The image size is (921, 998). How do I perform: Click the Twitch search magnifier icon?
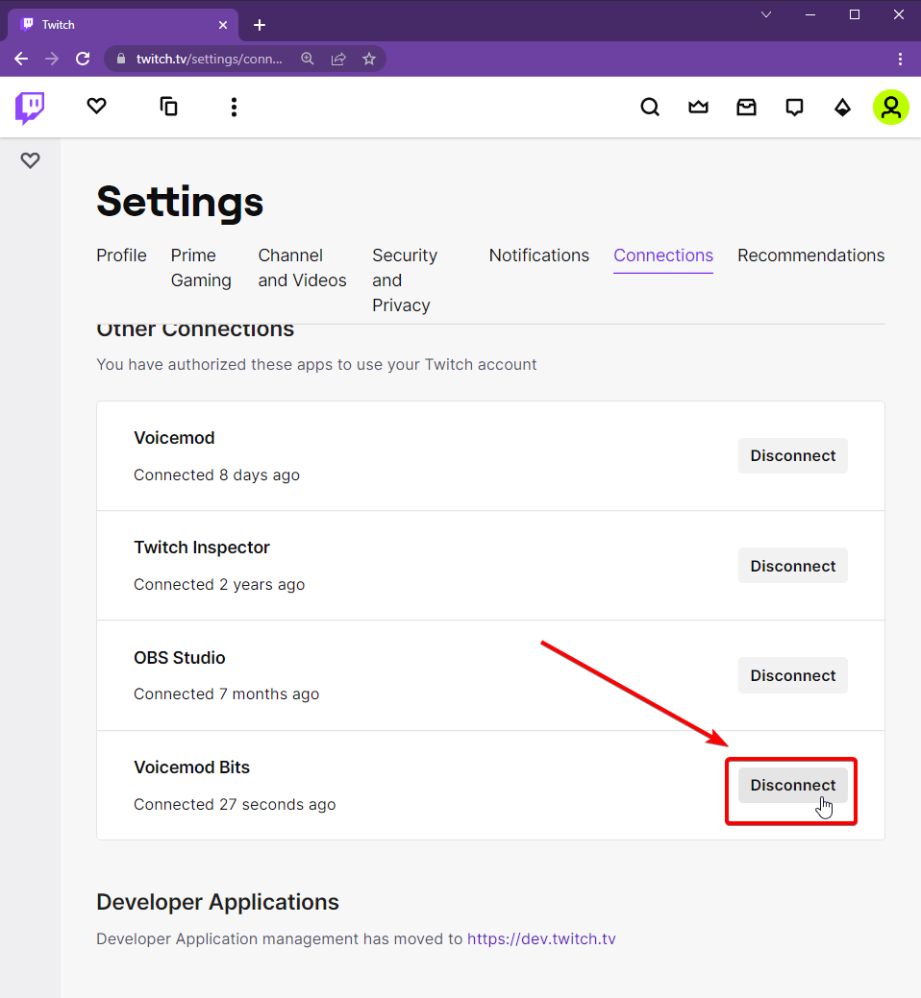tap(650, 107)
